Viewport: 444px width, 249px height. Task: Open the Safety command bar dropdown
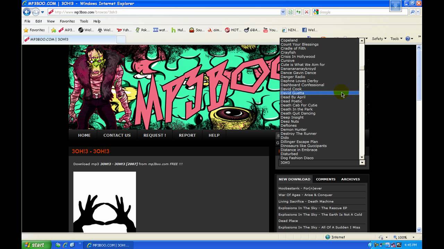(379, 39)
